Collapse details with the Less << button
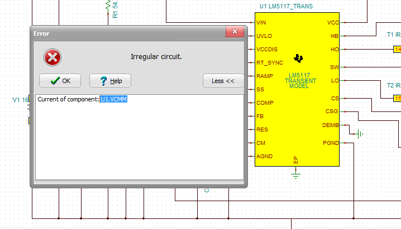 pyautogui.click(x=223, y=81)
